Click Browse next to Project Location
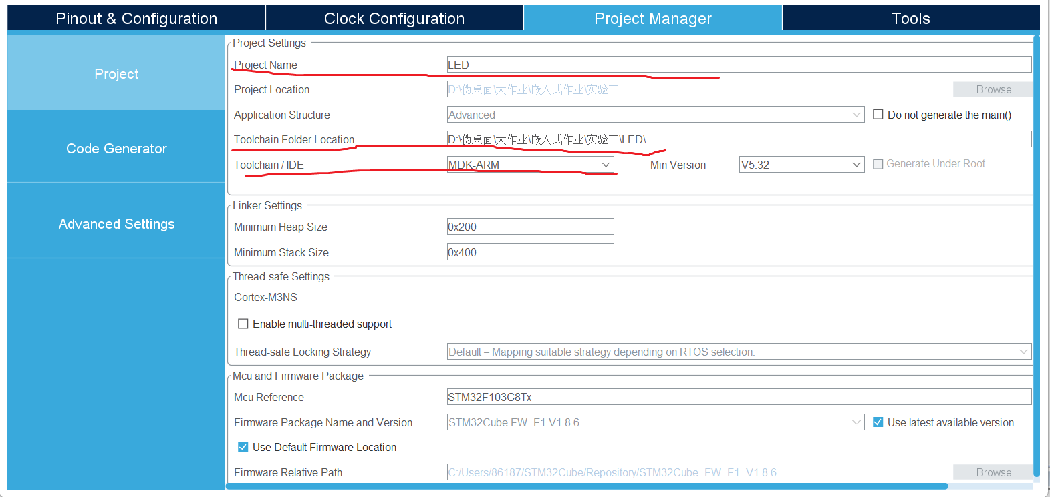The image size is (1050, 497). [993, 89]
